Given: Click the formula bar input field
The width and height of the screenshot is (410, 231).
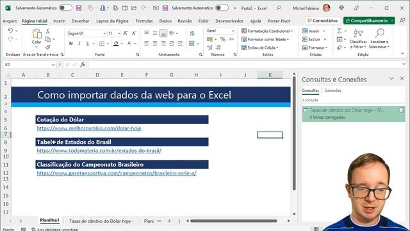Looking at the screenshot, I should pos(245,64).
